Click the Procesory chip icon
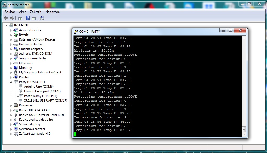 click(x=16, y=105)
